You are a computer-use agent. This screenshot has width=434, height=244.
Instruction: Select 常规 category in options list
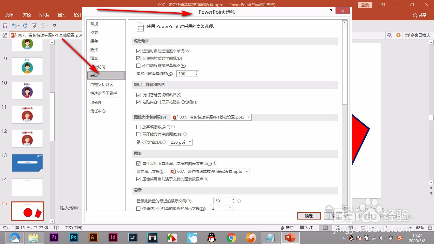tap(106, 24)
